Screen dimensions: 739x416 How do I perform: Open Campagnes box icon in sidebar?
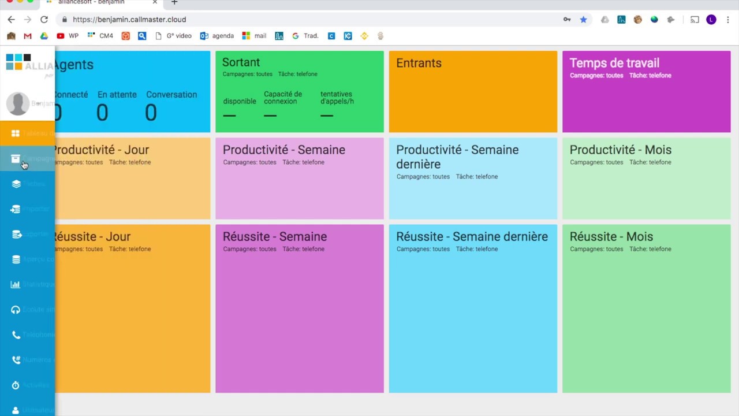(x=16, y=159)
